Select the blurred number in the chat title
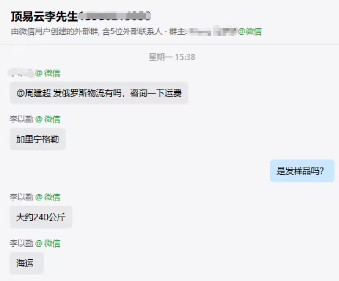The width and height of the screenshot is (339, 281). point(114,17)
